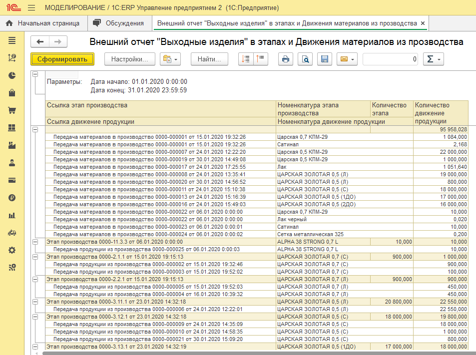Collapse all report groups icon
This screenshot has width=476, height=355.
click(x=260, y=59)
